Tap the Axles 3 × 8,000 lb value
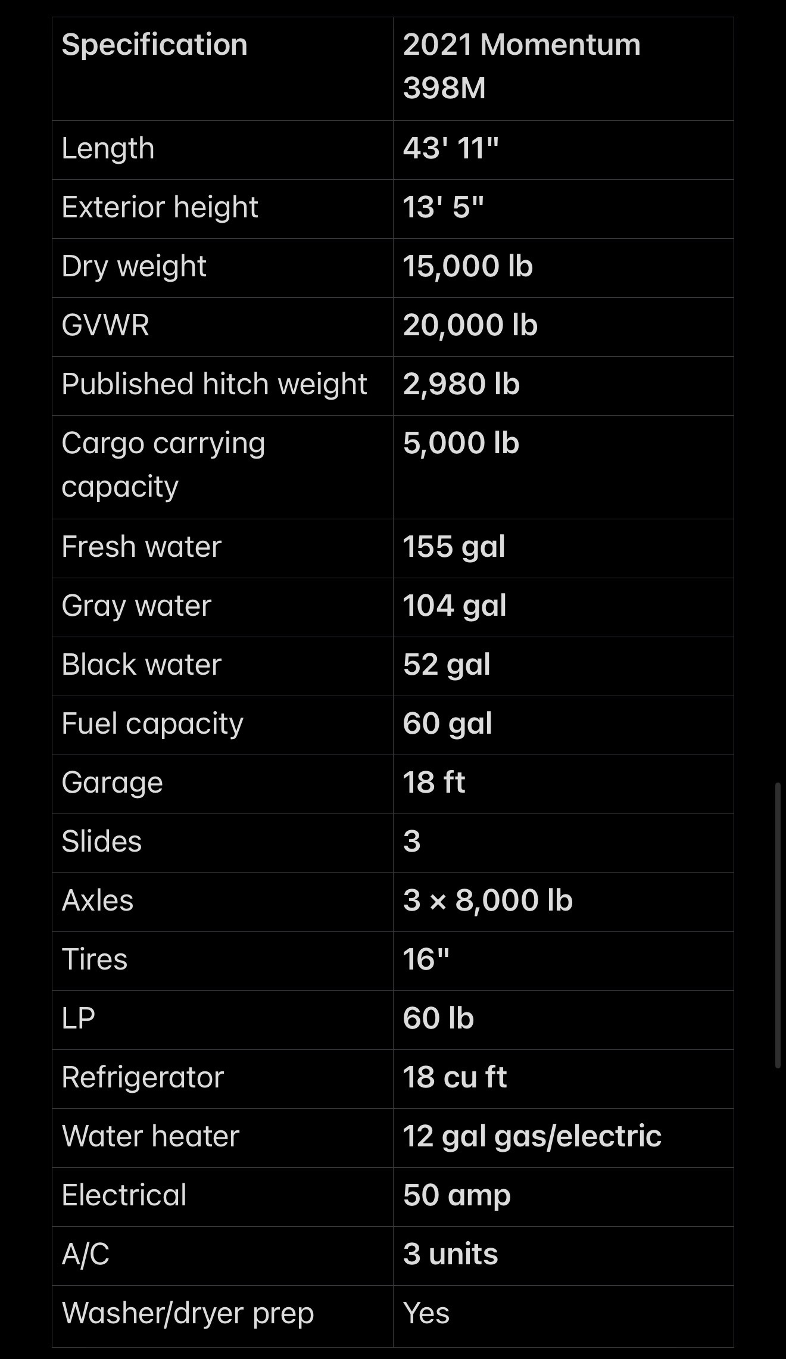The height and width of the screenshot is (1359, 786). [x=488, y=900]
